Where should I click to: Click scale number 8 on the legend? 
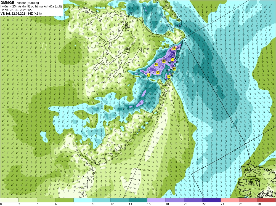point(74,204)
